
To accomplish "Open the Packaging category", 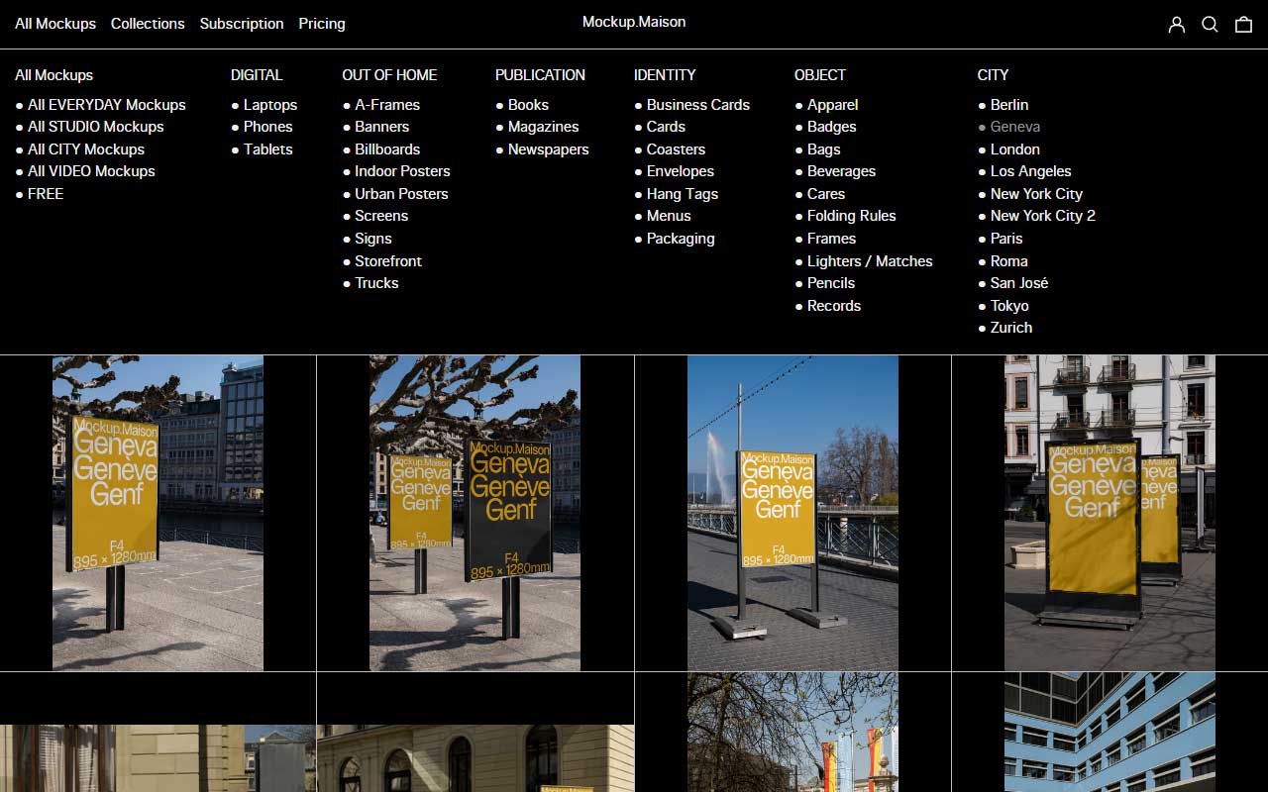I will click(681, 238).
